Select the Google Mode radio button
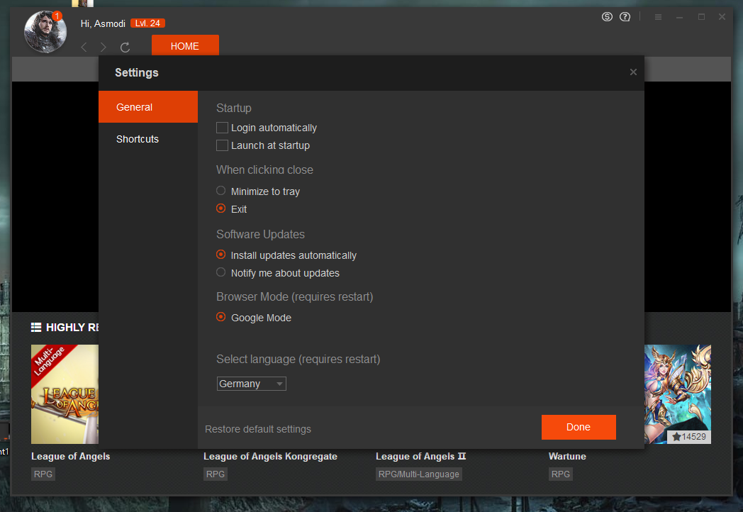This screenshot has height=512, width=743. pos(221,317)
